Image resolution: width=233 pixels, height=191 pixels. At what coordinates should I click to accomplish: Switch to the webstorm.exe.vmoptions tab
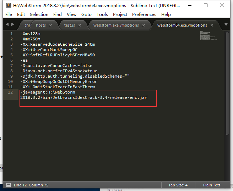click(116, 25)
